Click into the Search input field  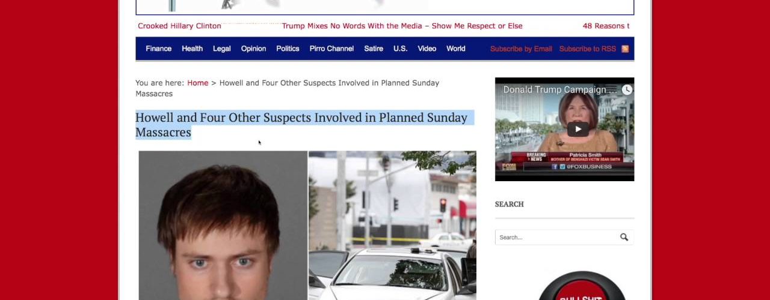557,237
